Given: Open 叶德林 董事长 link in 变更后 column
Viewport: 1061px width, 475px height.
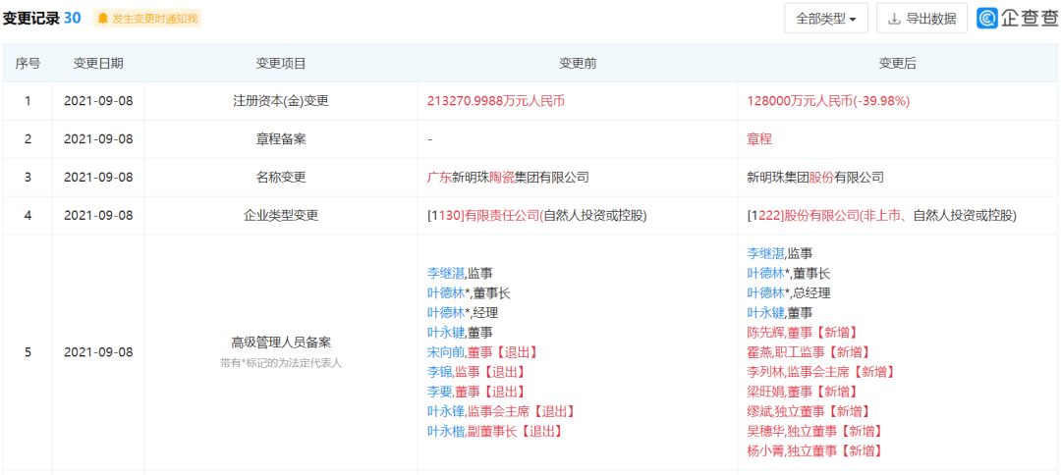Looking at the screenshot, I should (x=765, y=274).
